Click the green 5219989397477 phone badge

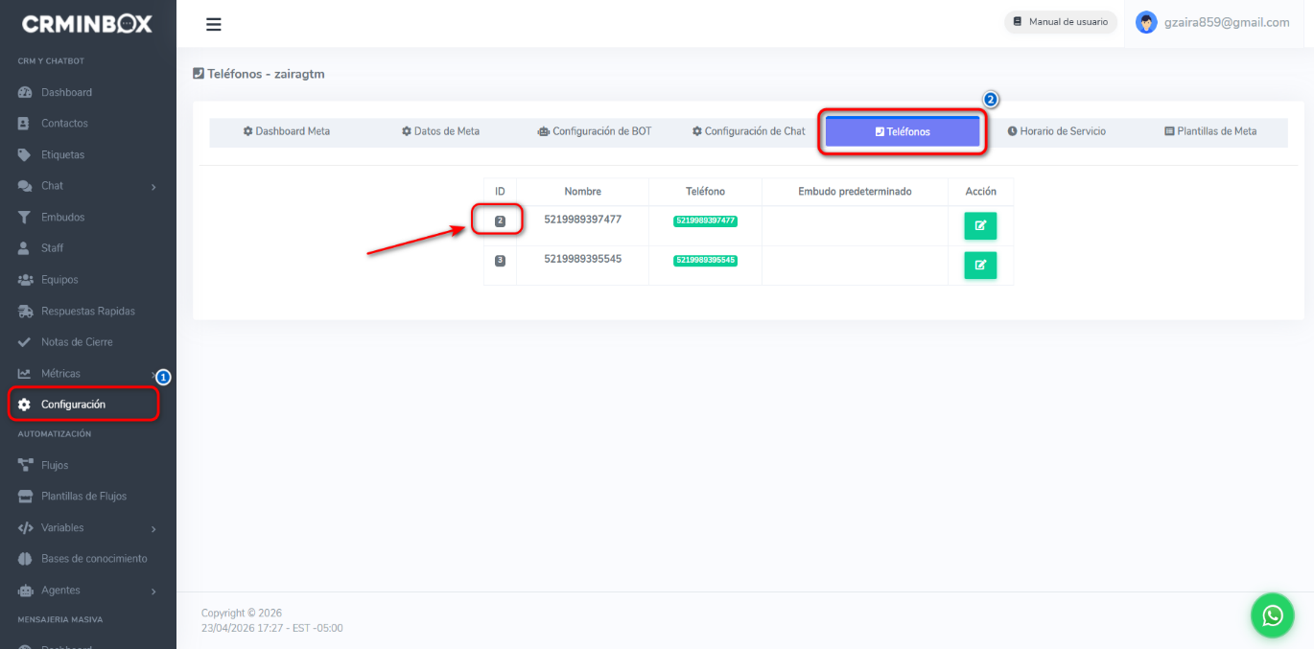pyautogui.click(x=705, y=220)
